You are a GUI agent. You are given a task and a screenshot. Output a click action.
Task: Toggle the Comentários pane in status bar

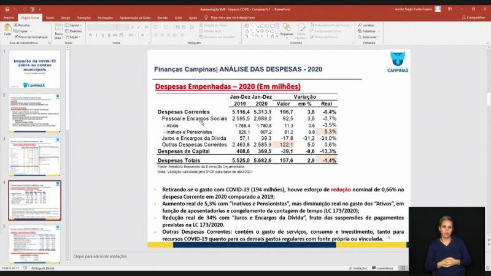pos(383,268)
